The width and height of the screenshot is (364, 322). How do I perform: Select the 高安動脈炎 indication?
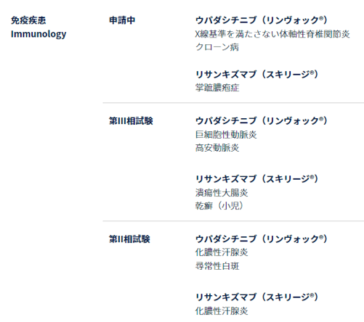pos(217,148)
